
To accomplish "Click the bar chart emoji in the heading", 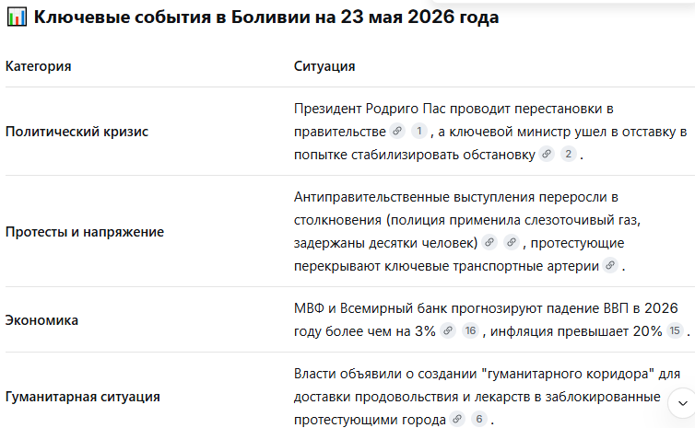I will point(17,17).
